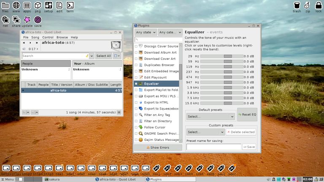Click the album cover art thumbnail
The image size is (324, 182).
tap(116, 46)
